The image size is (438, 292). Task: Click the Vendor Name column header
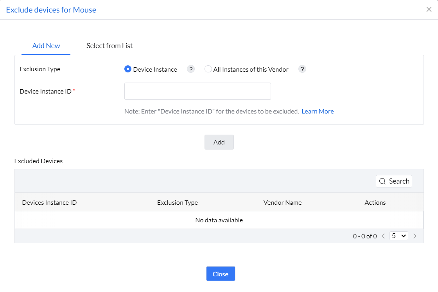tap(282, 202)
